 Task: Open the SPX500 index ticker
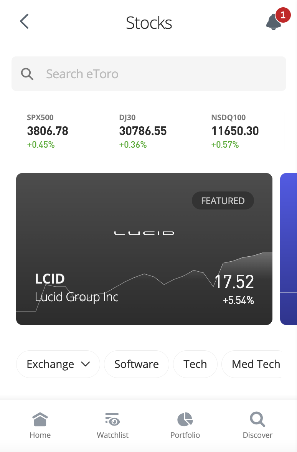click(x=48, y=131)
